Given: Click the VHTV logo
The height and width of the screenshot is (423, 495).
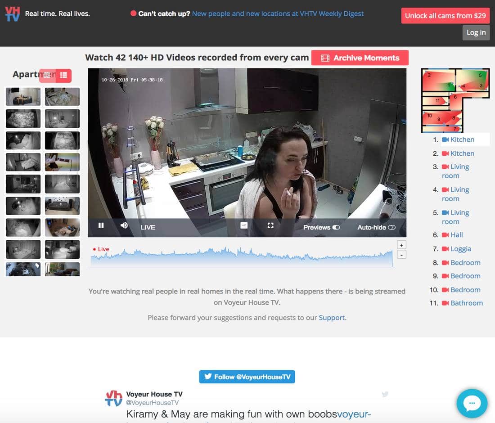Looking at the screenshot, I should coord(13,13).
